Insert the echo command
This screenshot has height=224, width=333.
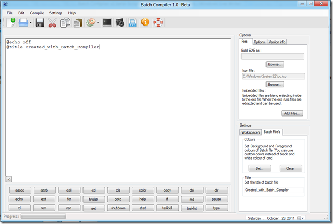pos(19,199)
